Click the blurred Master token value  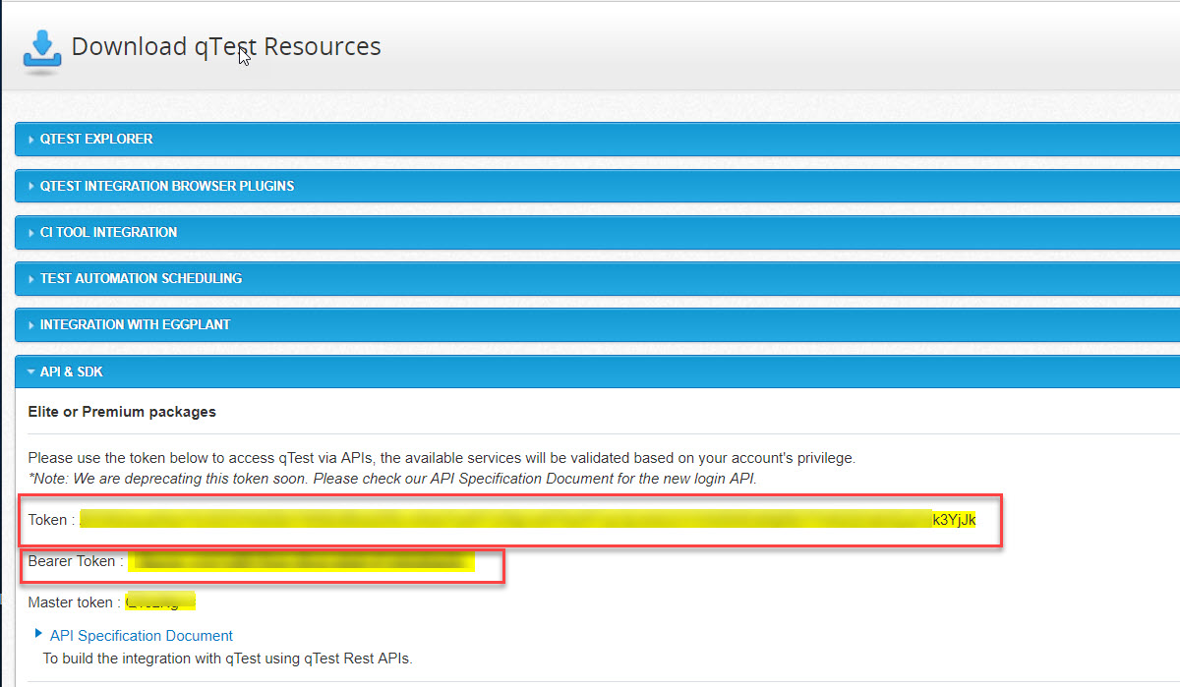161,601
